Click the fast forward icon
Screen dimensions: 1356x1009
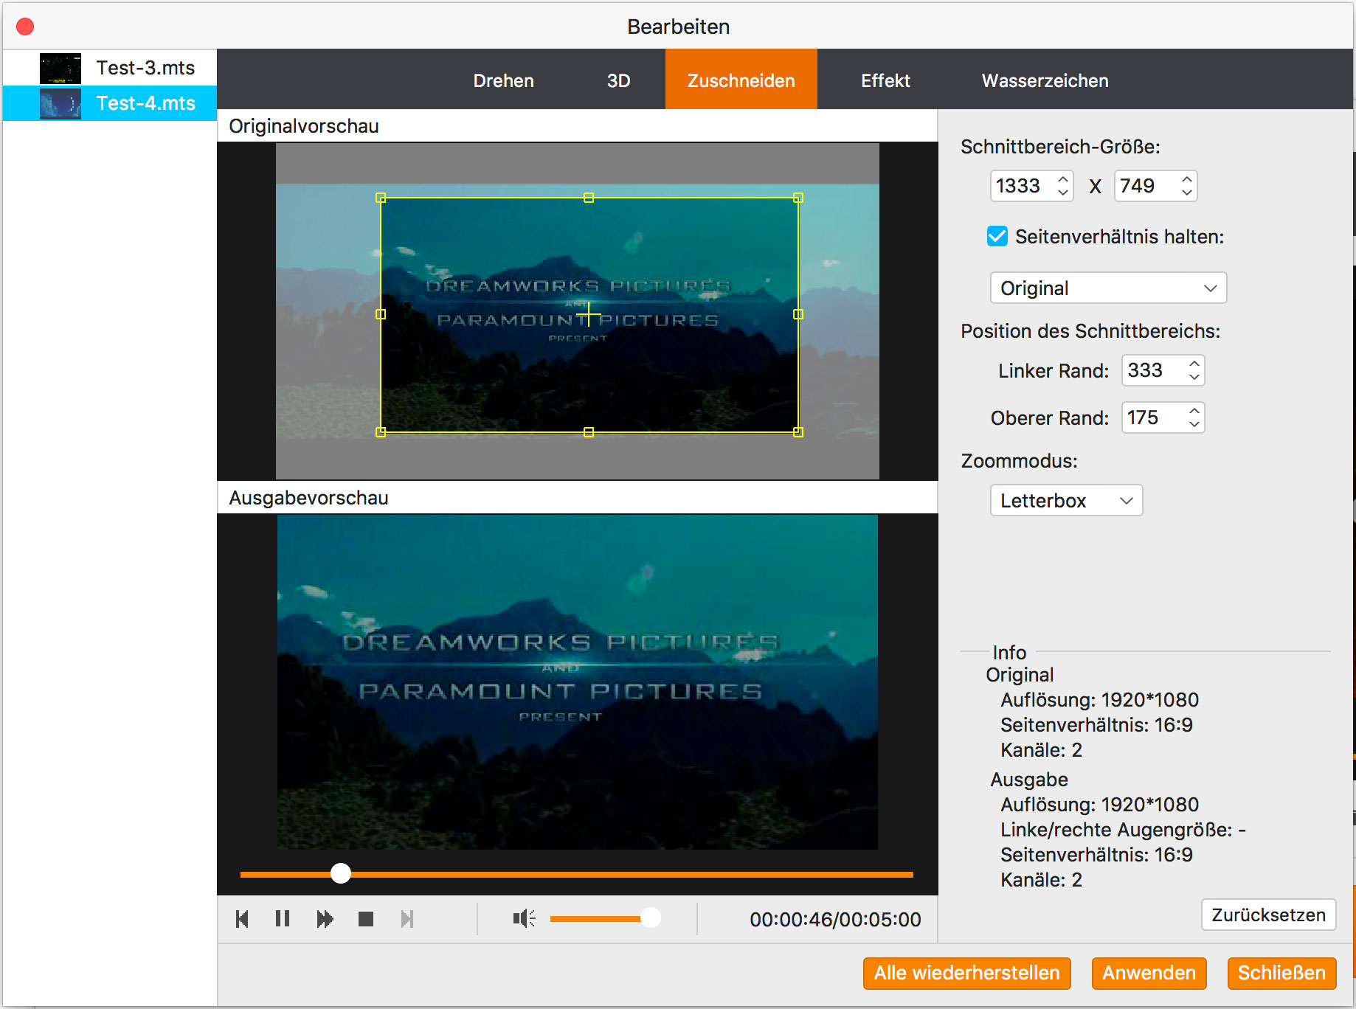coord(325,919)
